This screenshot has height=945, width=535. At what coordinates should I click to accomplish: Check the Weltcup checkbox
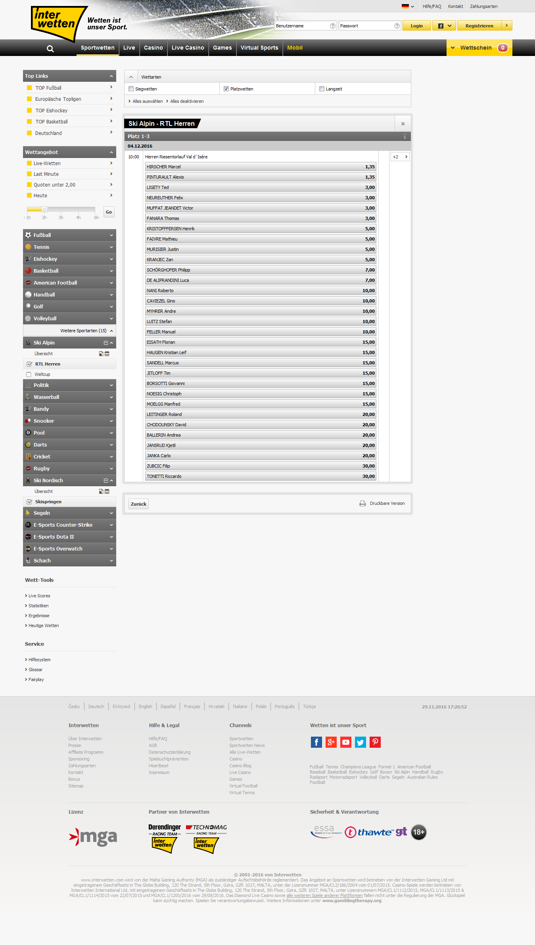click(x=29, y=374)
